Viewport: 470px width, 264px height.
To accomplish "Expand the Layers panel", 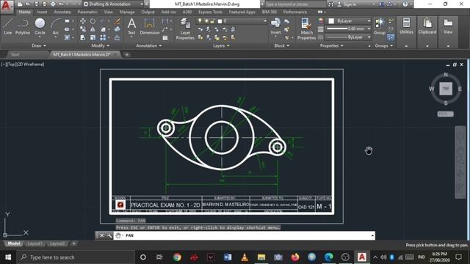I will (221, 45).
